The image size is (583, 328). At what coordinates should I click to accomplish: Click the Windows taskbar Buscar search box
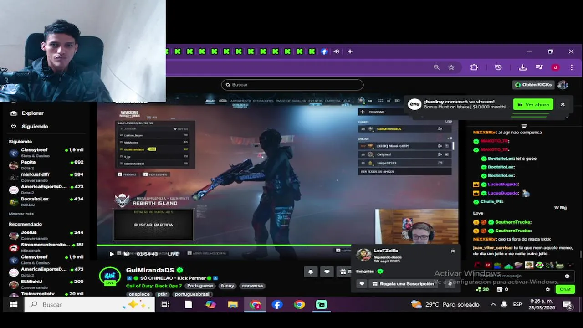click(90, 304)
